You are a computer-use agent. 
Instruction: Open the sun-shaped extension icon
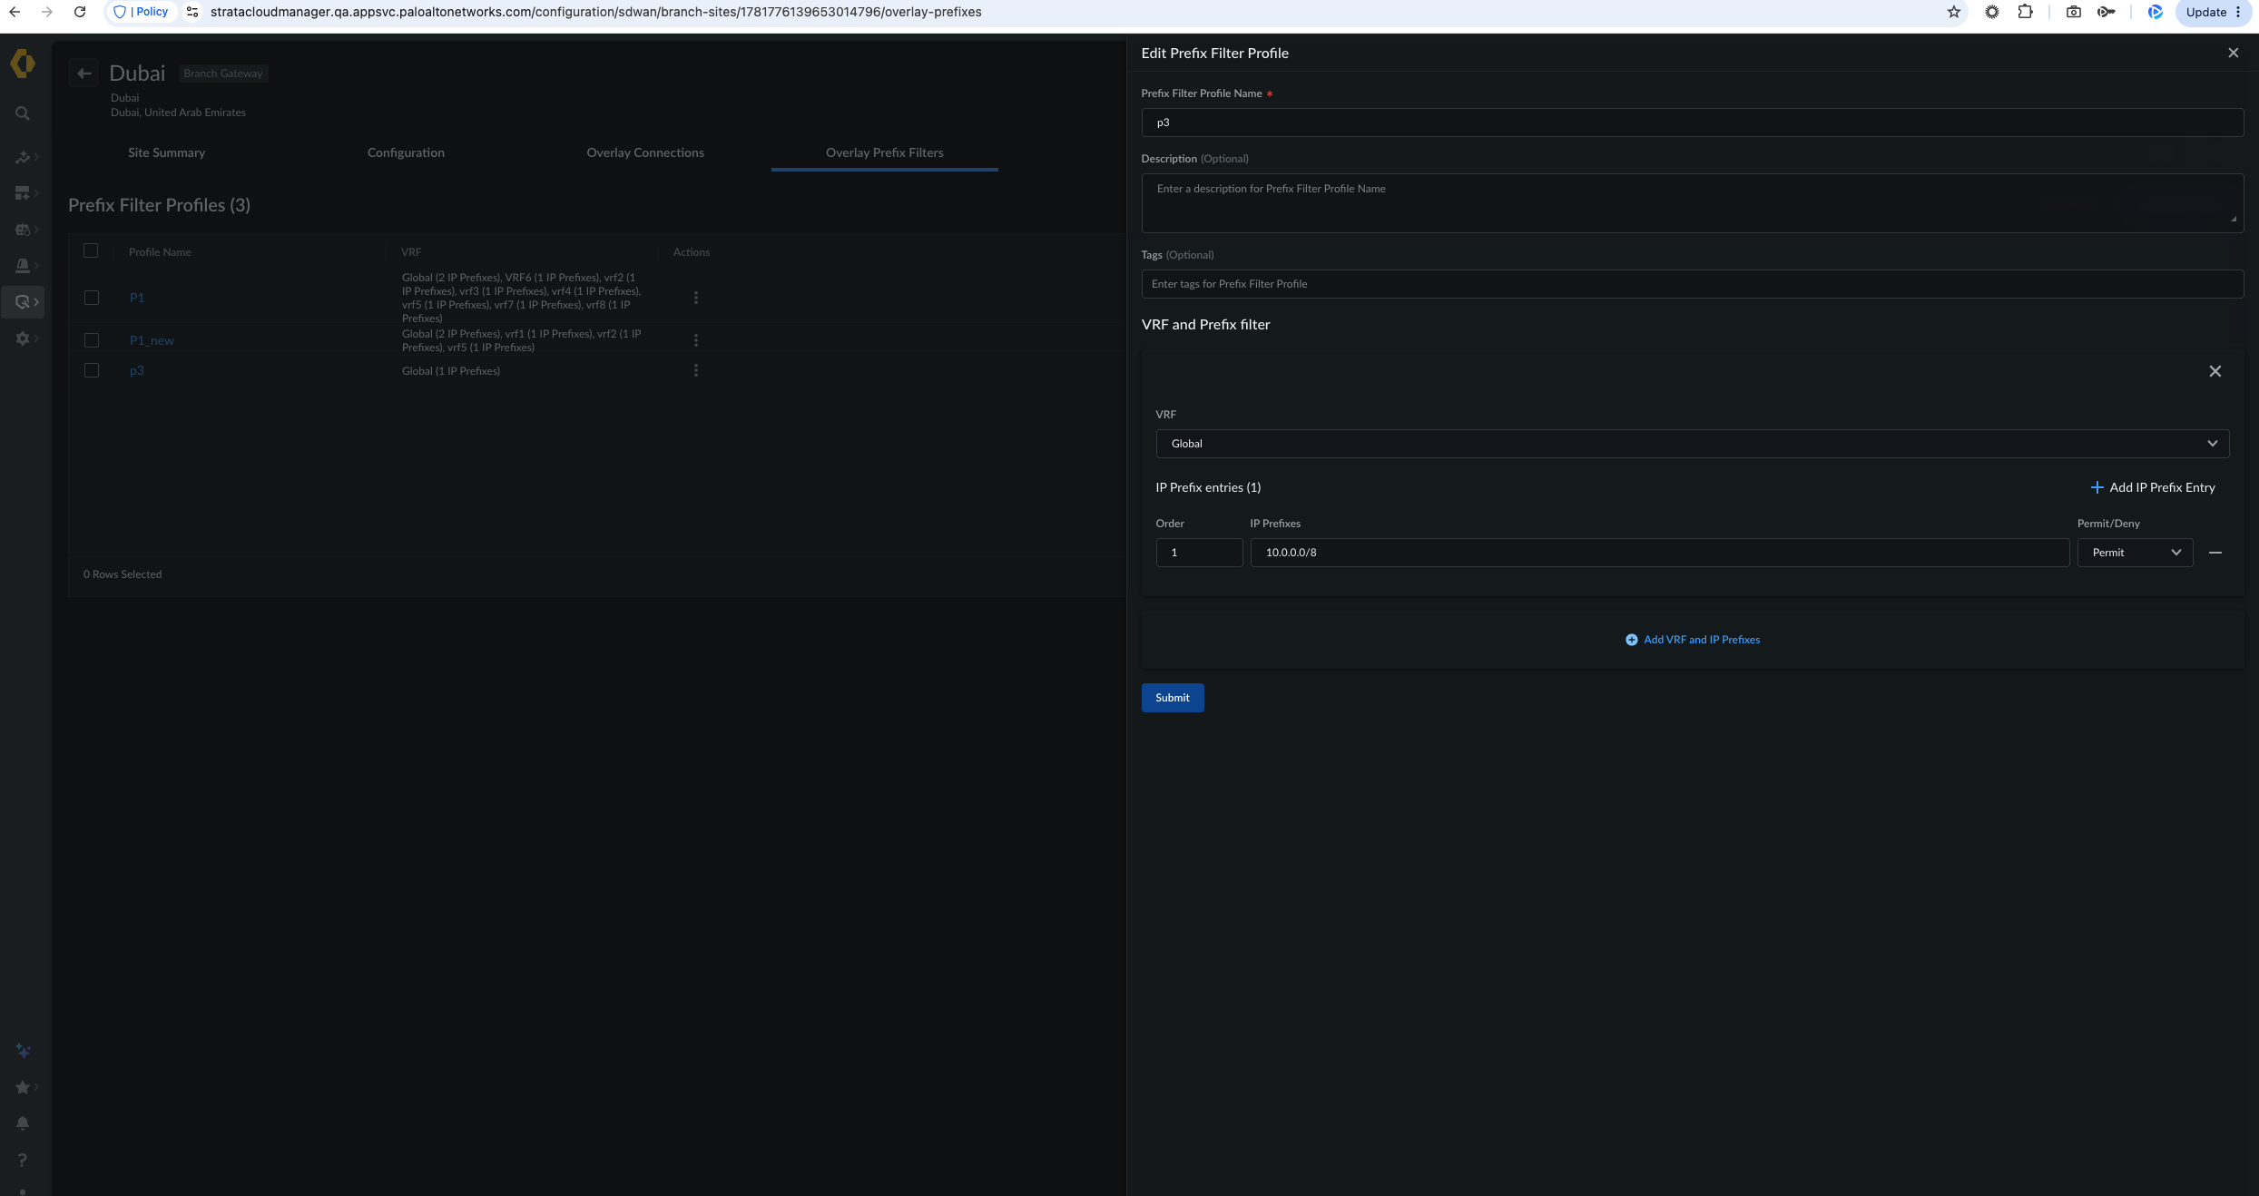(1992, 12)
